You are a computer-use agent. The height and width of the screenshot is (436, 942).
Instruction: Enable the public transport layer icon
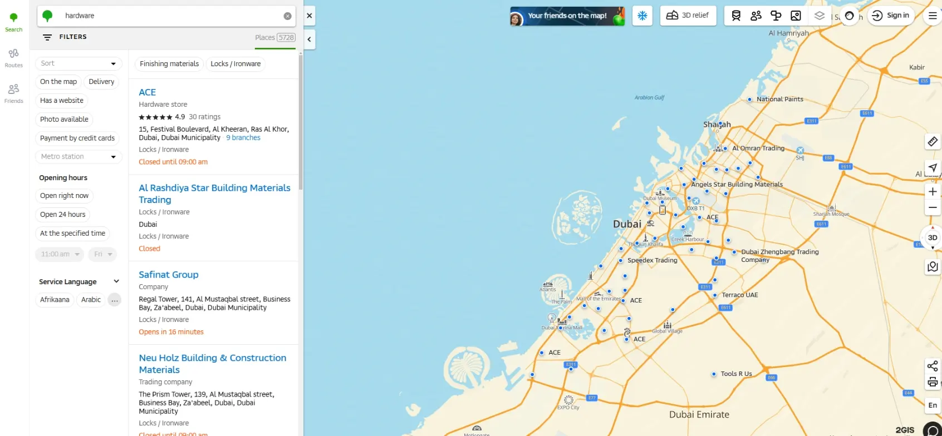coord(736,16)
